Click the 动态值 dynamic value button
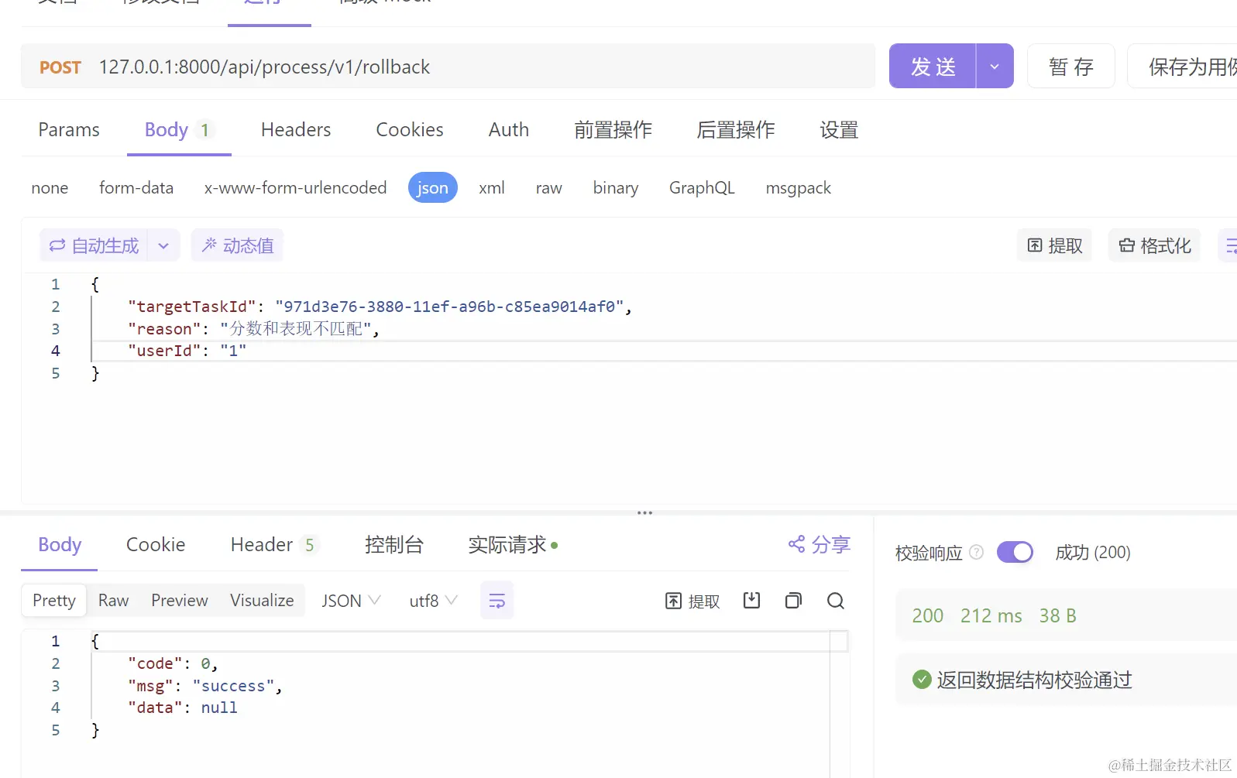 pyautogui.click(x=237, y=245)
